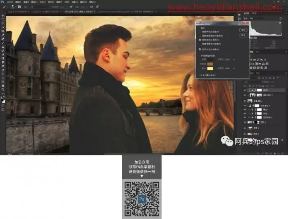The width and height of the screenshot is (288, 219).
Task: Close the color correction options dialog
Action: [245, 23]
